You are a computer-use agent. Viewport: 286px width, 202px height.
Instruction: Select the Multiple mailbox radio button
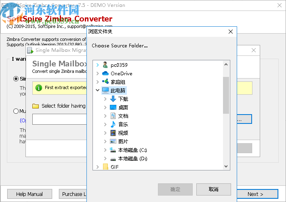point(16,111)
